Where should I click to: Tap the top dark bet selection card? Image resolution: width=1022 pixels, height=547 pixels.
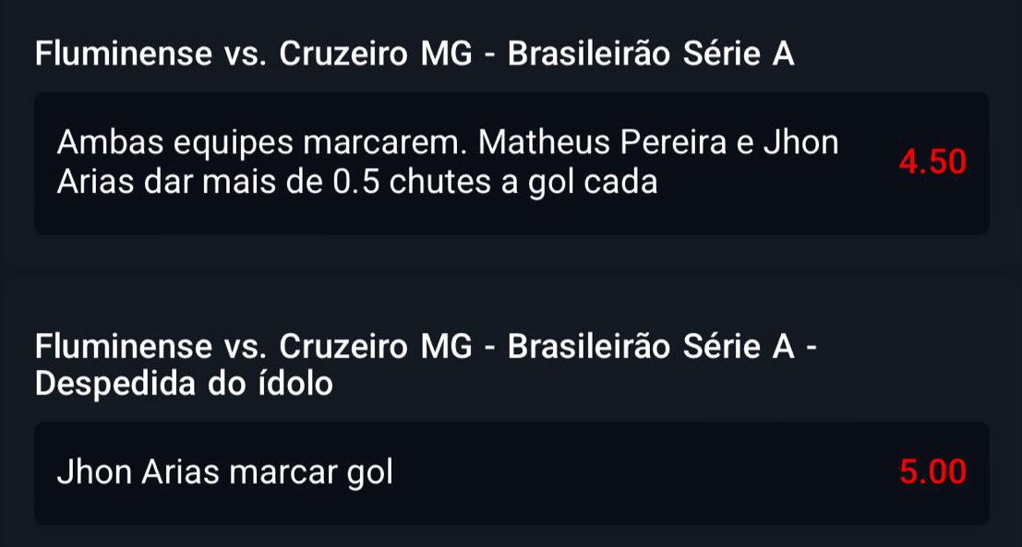coord(511,160)
